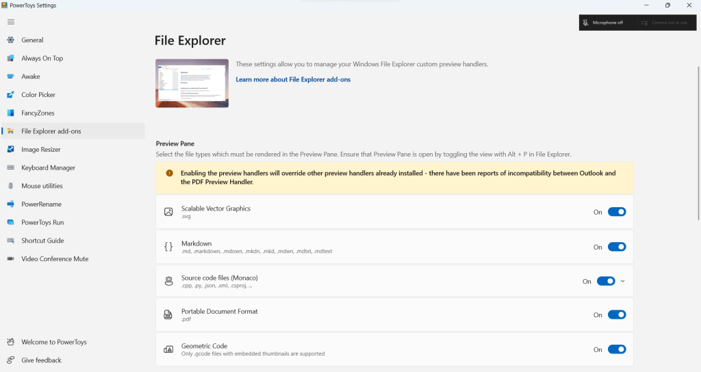Click the vertical scrollbar on the right
The image size is (701, 372).
click(698, 143)
